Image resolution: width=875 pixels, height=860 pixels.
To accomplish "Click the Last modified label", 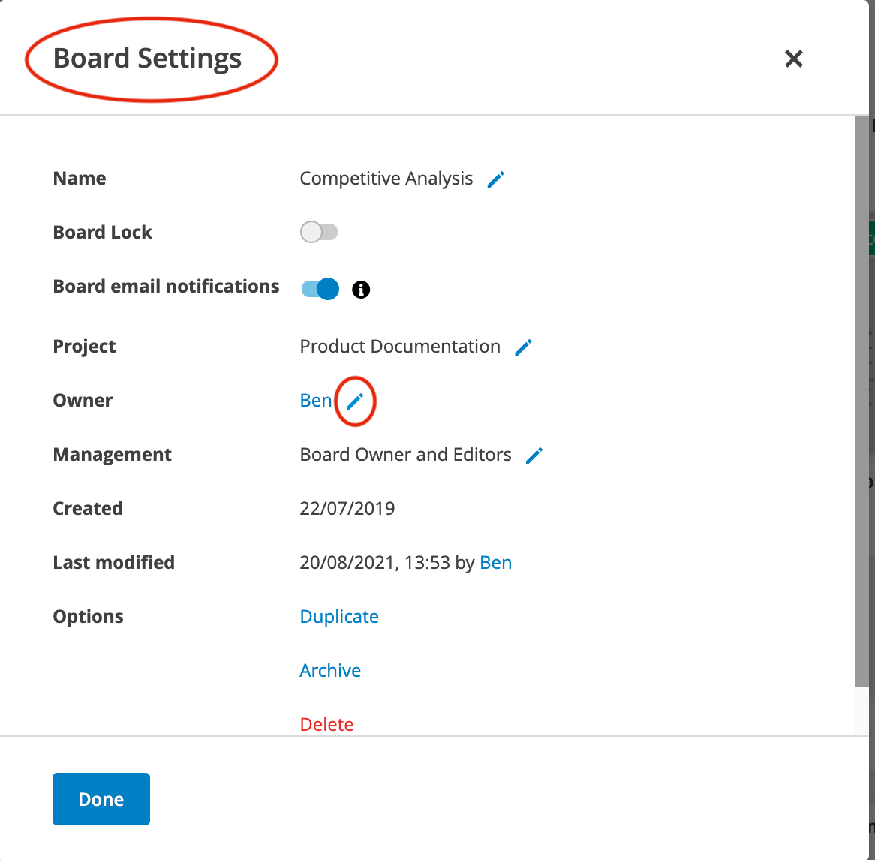I will (114, 562).
